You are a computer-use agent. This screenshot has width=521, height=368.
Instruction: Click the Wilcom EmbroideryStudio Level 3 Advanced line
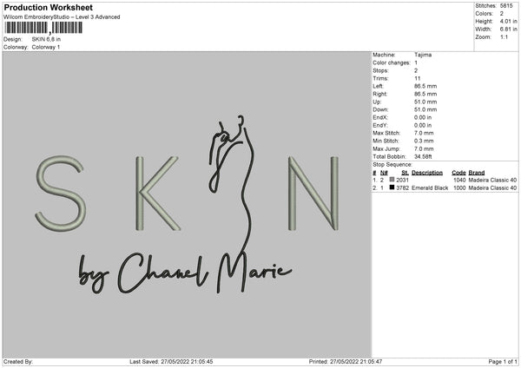coord(62,17)
